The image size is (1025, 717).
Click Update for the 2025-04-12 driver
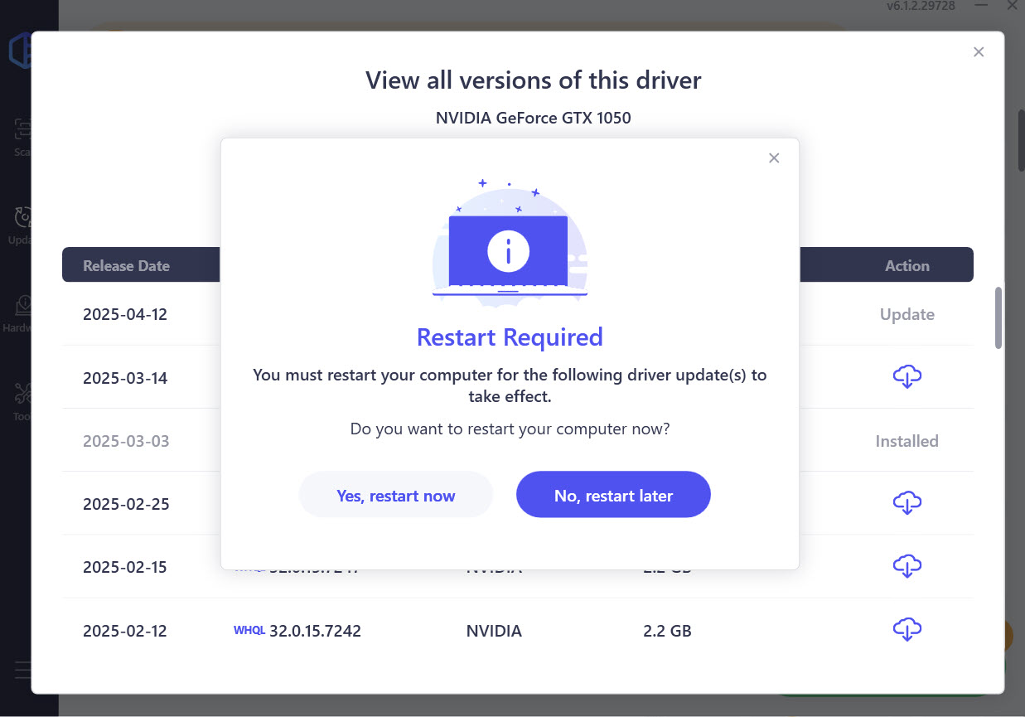907,314
